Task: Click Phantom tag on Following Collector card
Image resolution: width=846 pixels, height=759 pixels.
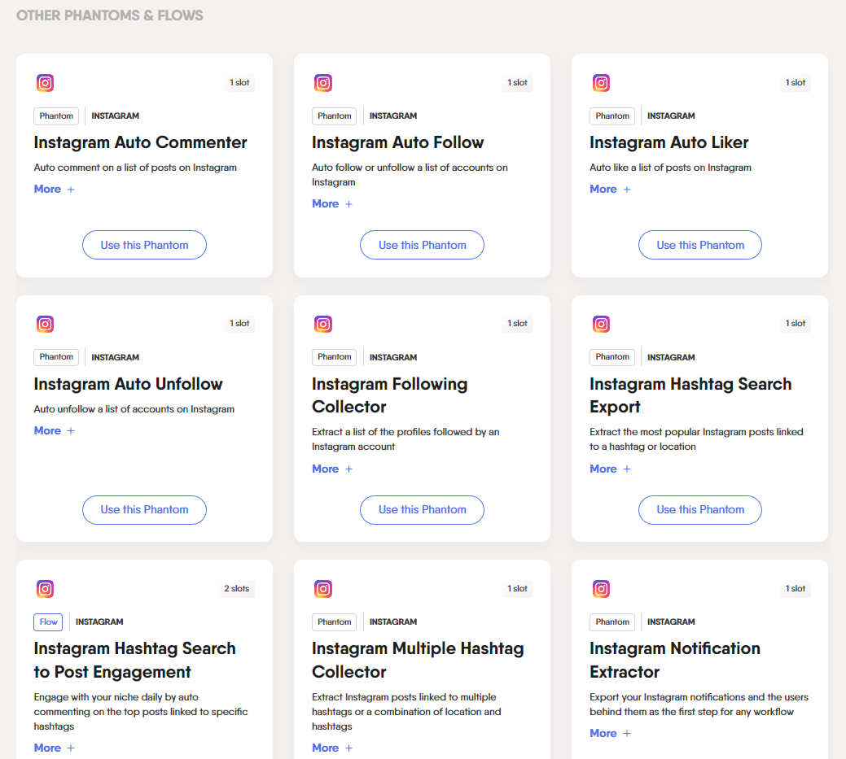Action: [334, 357]
